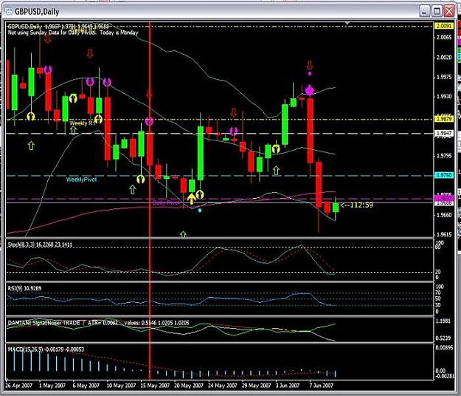Click the yellow 1.9879 price label

(443, 119)
